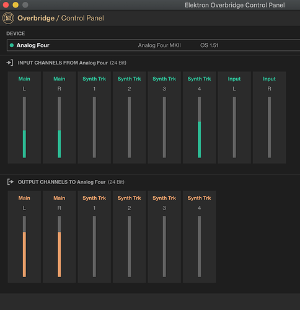The height and width of the screenshot is (310, 300).
Task: Click the input channels arrow icon
Action: (x=10, y=63)
